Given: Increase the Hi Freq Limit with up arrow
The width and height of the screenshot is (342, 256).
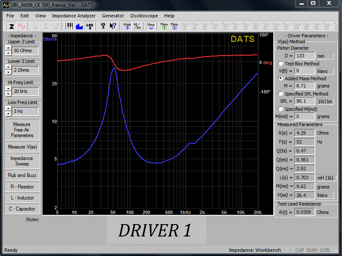Looking at the screenshot, I should coord(8,89).
